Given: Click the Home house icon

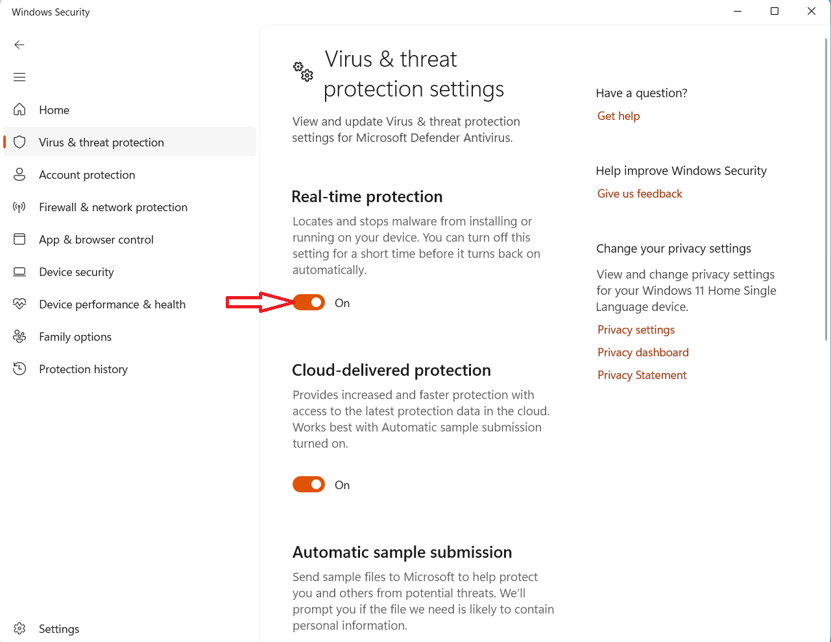Looking at the screenshot, I should [x=19, y=109].
